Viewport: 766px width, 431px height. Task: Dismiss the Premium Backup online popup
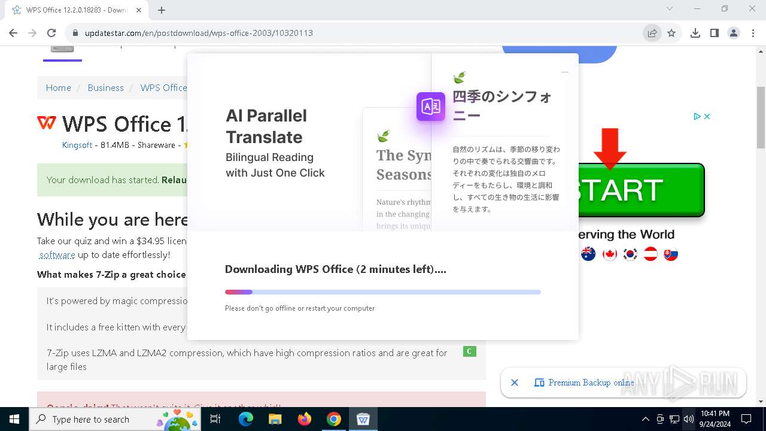[x=515, y=383]
